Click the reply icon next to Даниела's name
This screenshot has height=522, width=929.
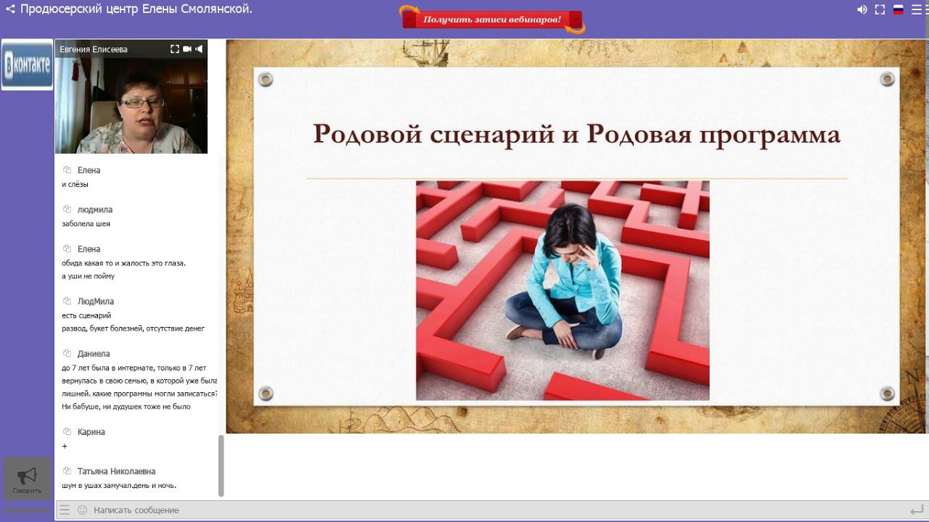tap(67, 354)
